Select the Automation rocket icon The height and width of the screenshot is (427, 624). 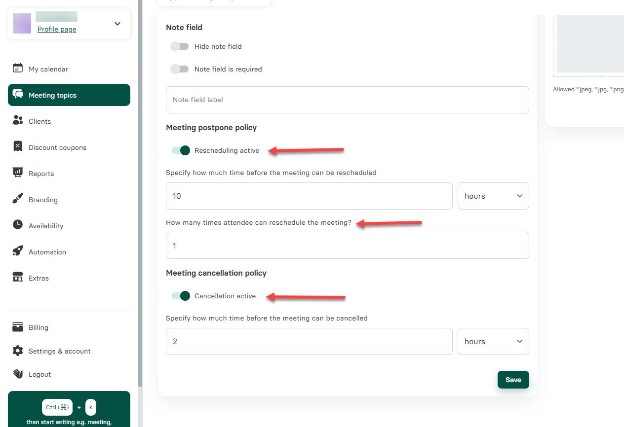click(x=17, y=252)
